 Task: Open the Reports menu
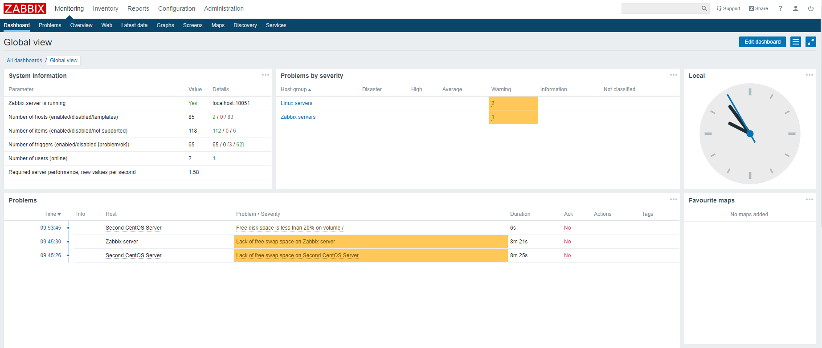(x=138, y=8)
